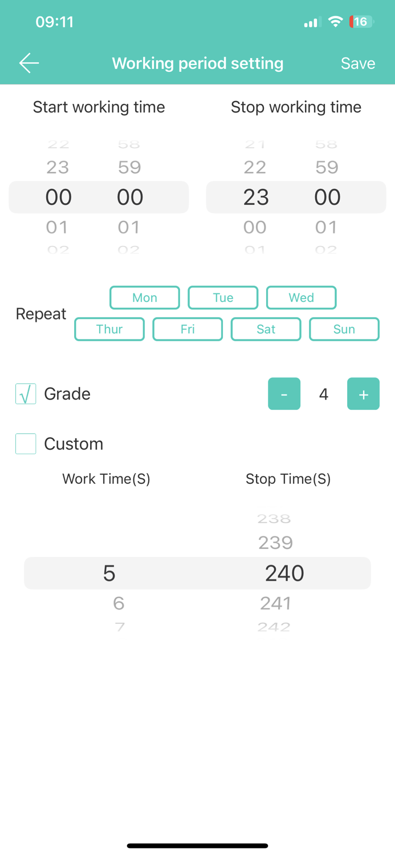Enable the Custom checkbox
395x856 pixels.
coord(26,443)
